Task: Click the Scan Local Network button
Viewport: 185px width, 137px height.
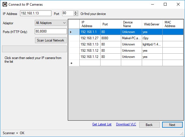Action: [x=51, y=40]
